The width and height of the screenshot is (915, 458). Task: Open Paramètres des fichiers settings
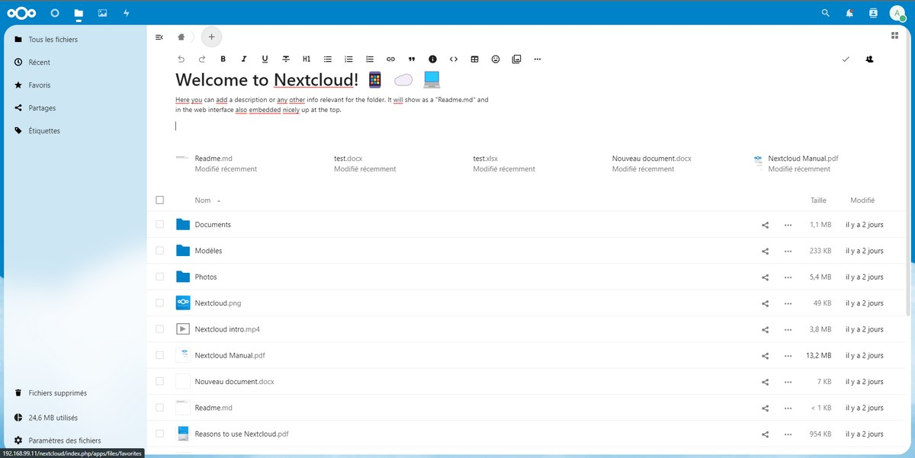coord(64,440)
